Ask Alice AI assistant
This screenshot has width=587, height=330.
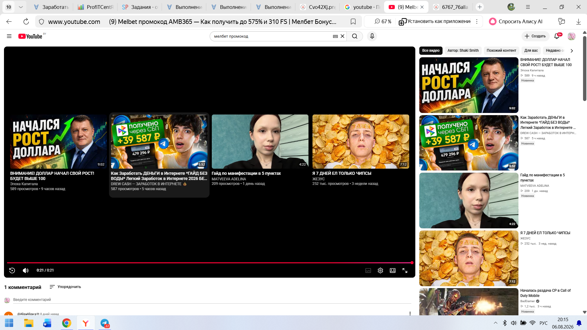[516, 21]
